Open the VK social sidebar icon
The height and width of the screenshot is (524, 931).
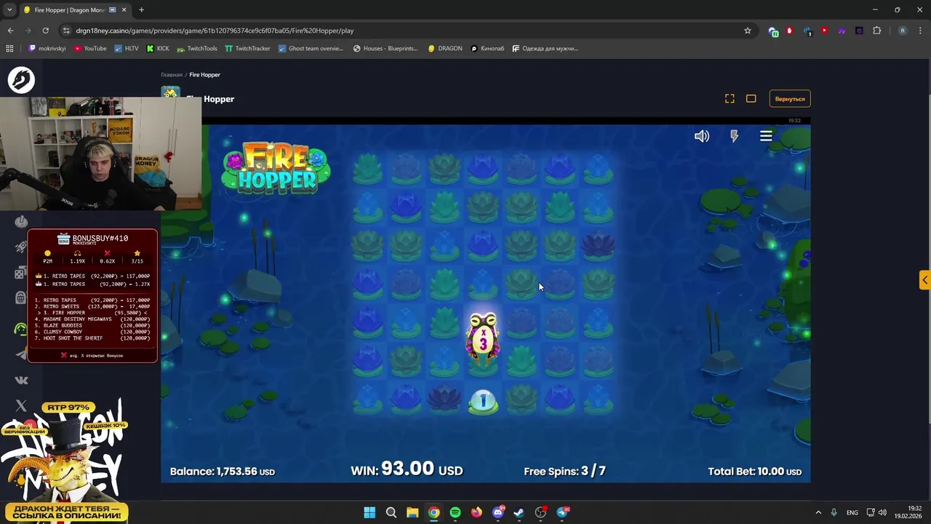(21, 380)
